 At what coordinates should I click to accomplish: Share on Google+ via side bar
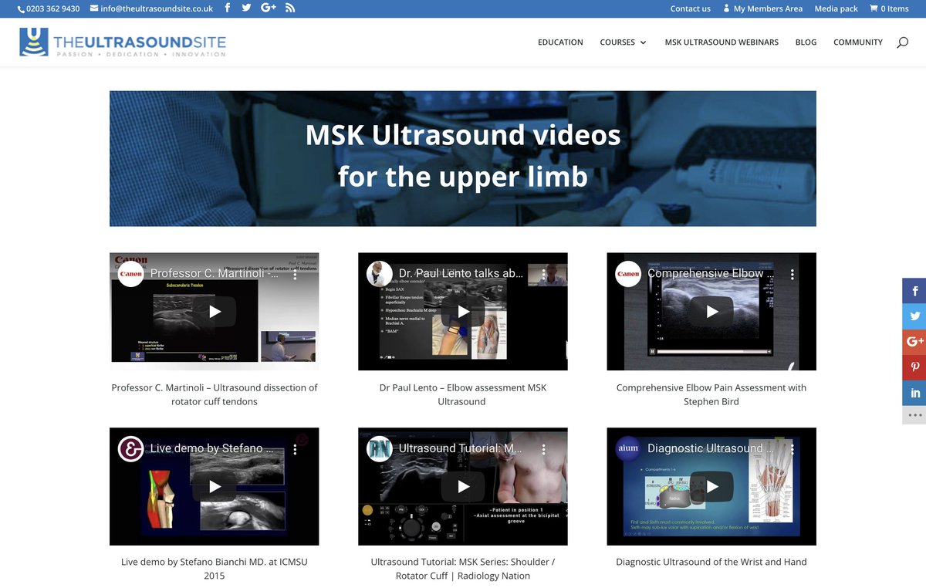914,342
